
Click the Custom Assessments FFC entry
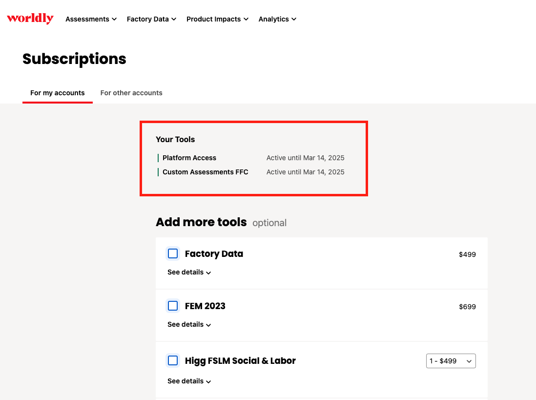206,172
